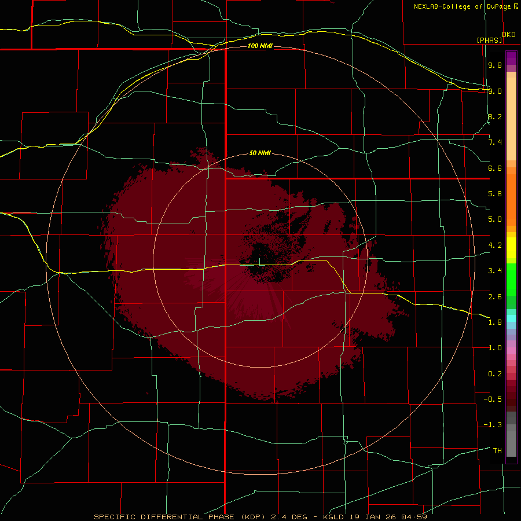
Task: Click the 3.4 value on color scale
Action: (495, 271)
